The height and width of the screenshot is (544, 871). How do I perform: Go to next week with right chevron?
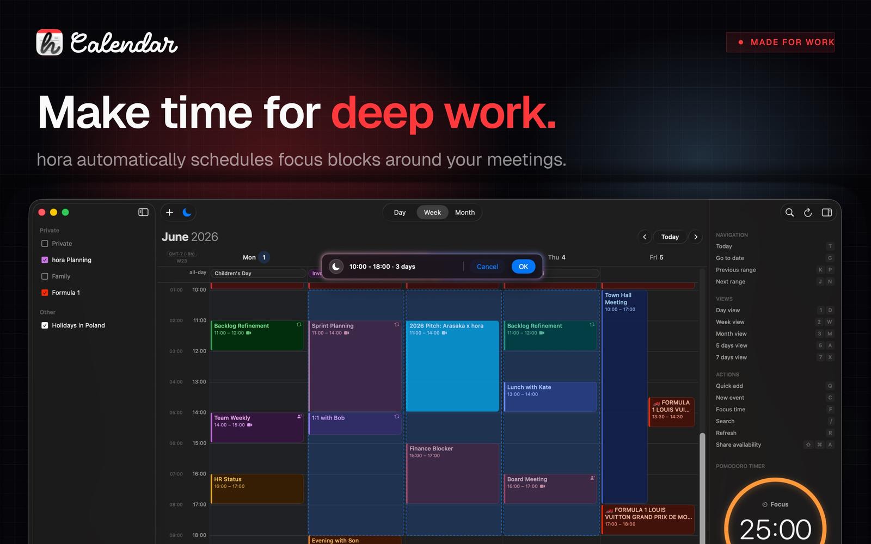(696, 237)
